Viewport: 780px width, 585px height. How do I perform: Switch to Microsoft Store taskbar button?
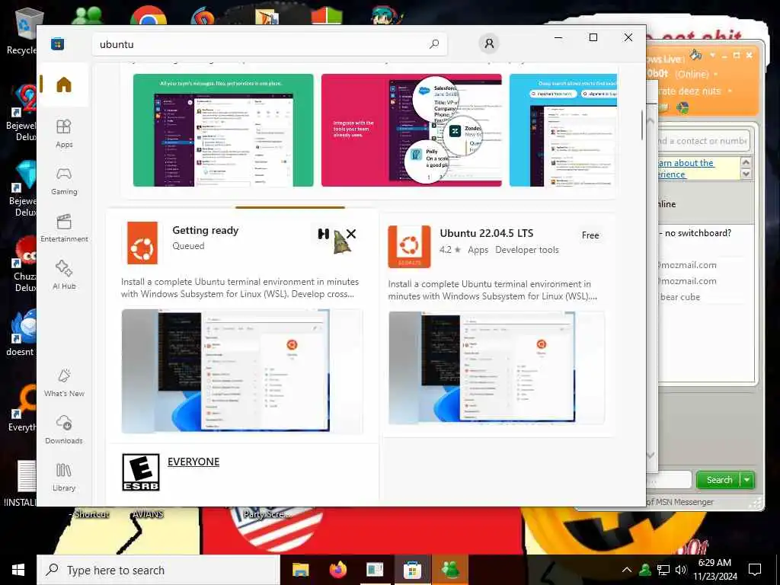412,570
